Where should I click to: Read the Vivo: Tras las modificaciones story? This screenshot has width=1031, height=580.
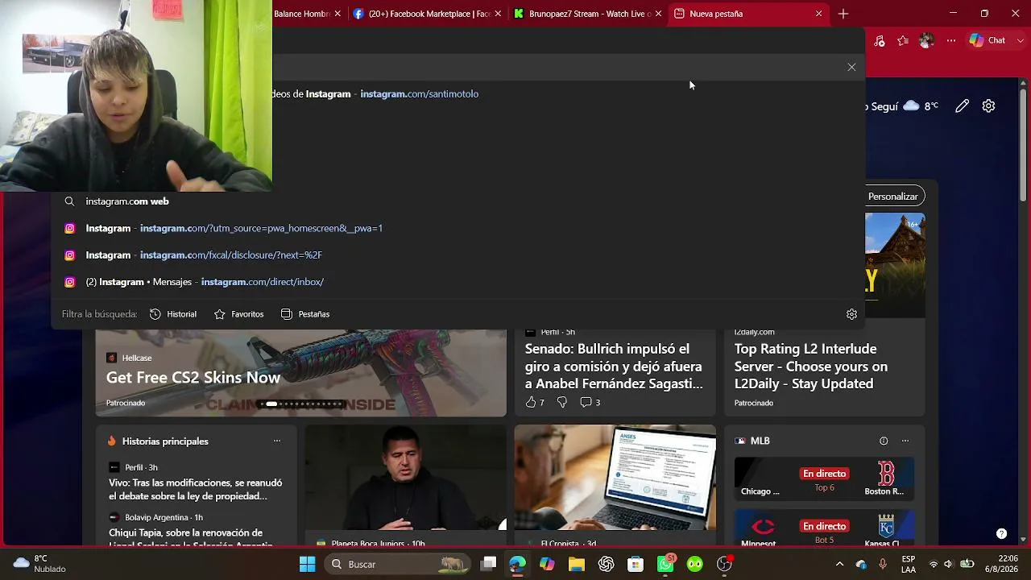pos(196,489)
